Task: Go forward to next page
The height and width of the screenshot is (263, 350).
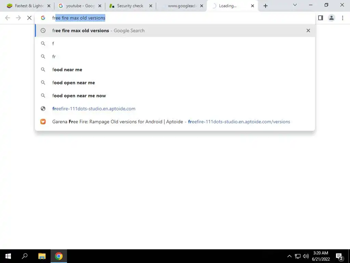Action: [18, 18]
